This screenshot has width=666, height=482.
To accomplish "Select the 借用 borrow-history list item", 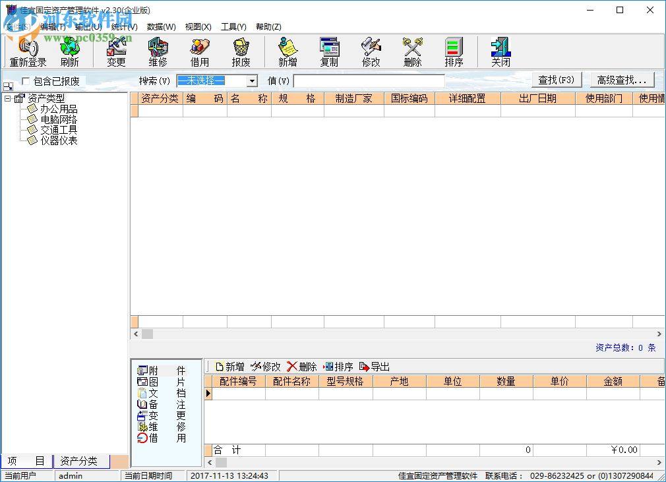I will coord(162,438).
